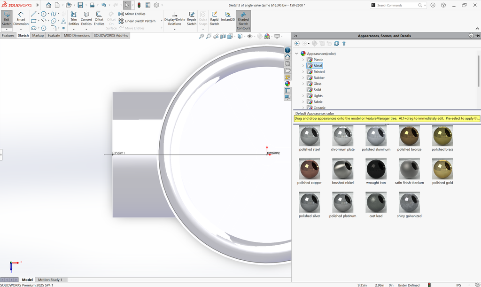
Task: Toggle Shaded Sketch Contours off
Action: (x=243, y=19)
